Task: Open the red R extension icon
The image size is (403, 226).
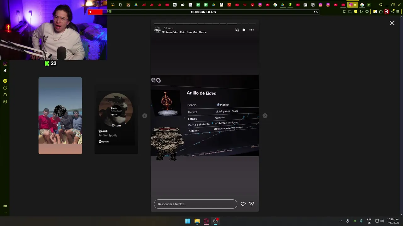Action: pos(387,12)
